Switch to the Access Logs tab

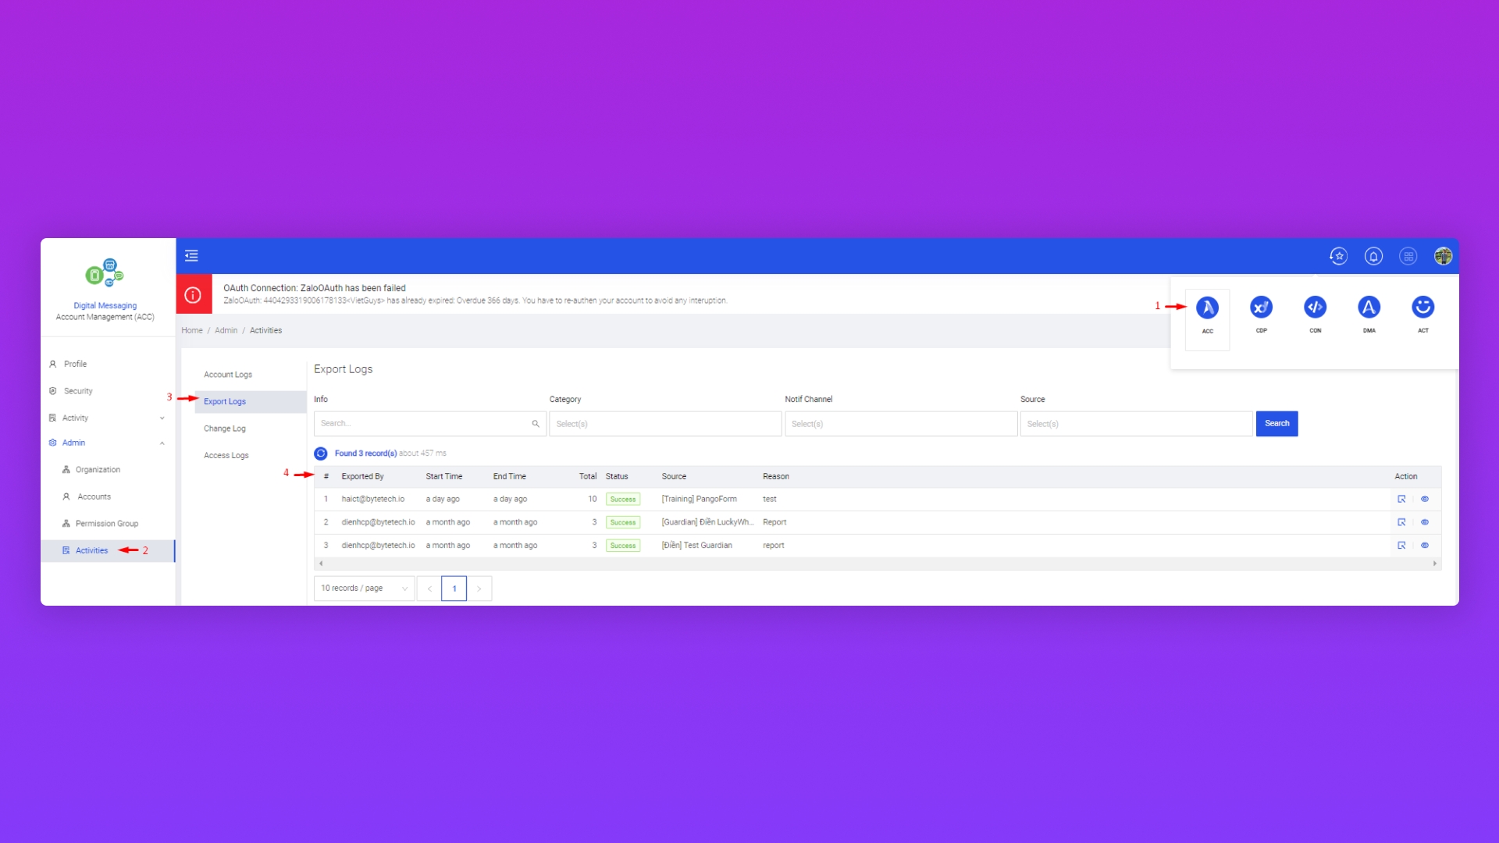tap(226, 455)
